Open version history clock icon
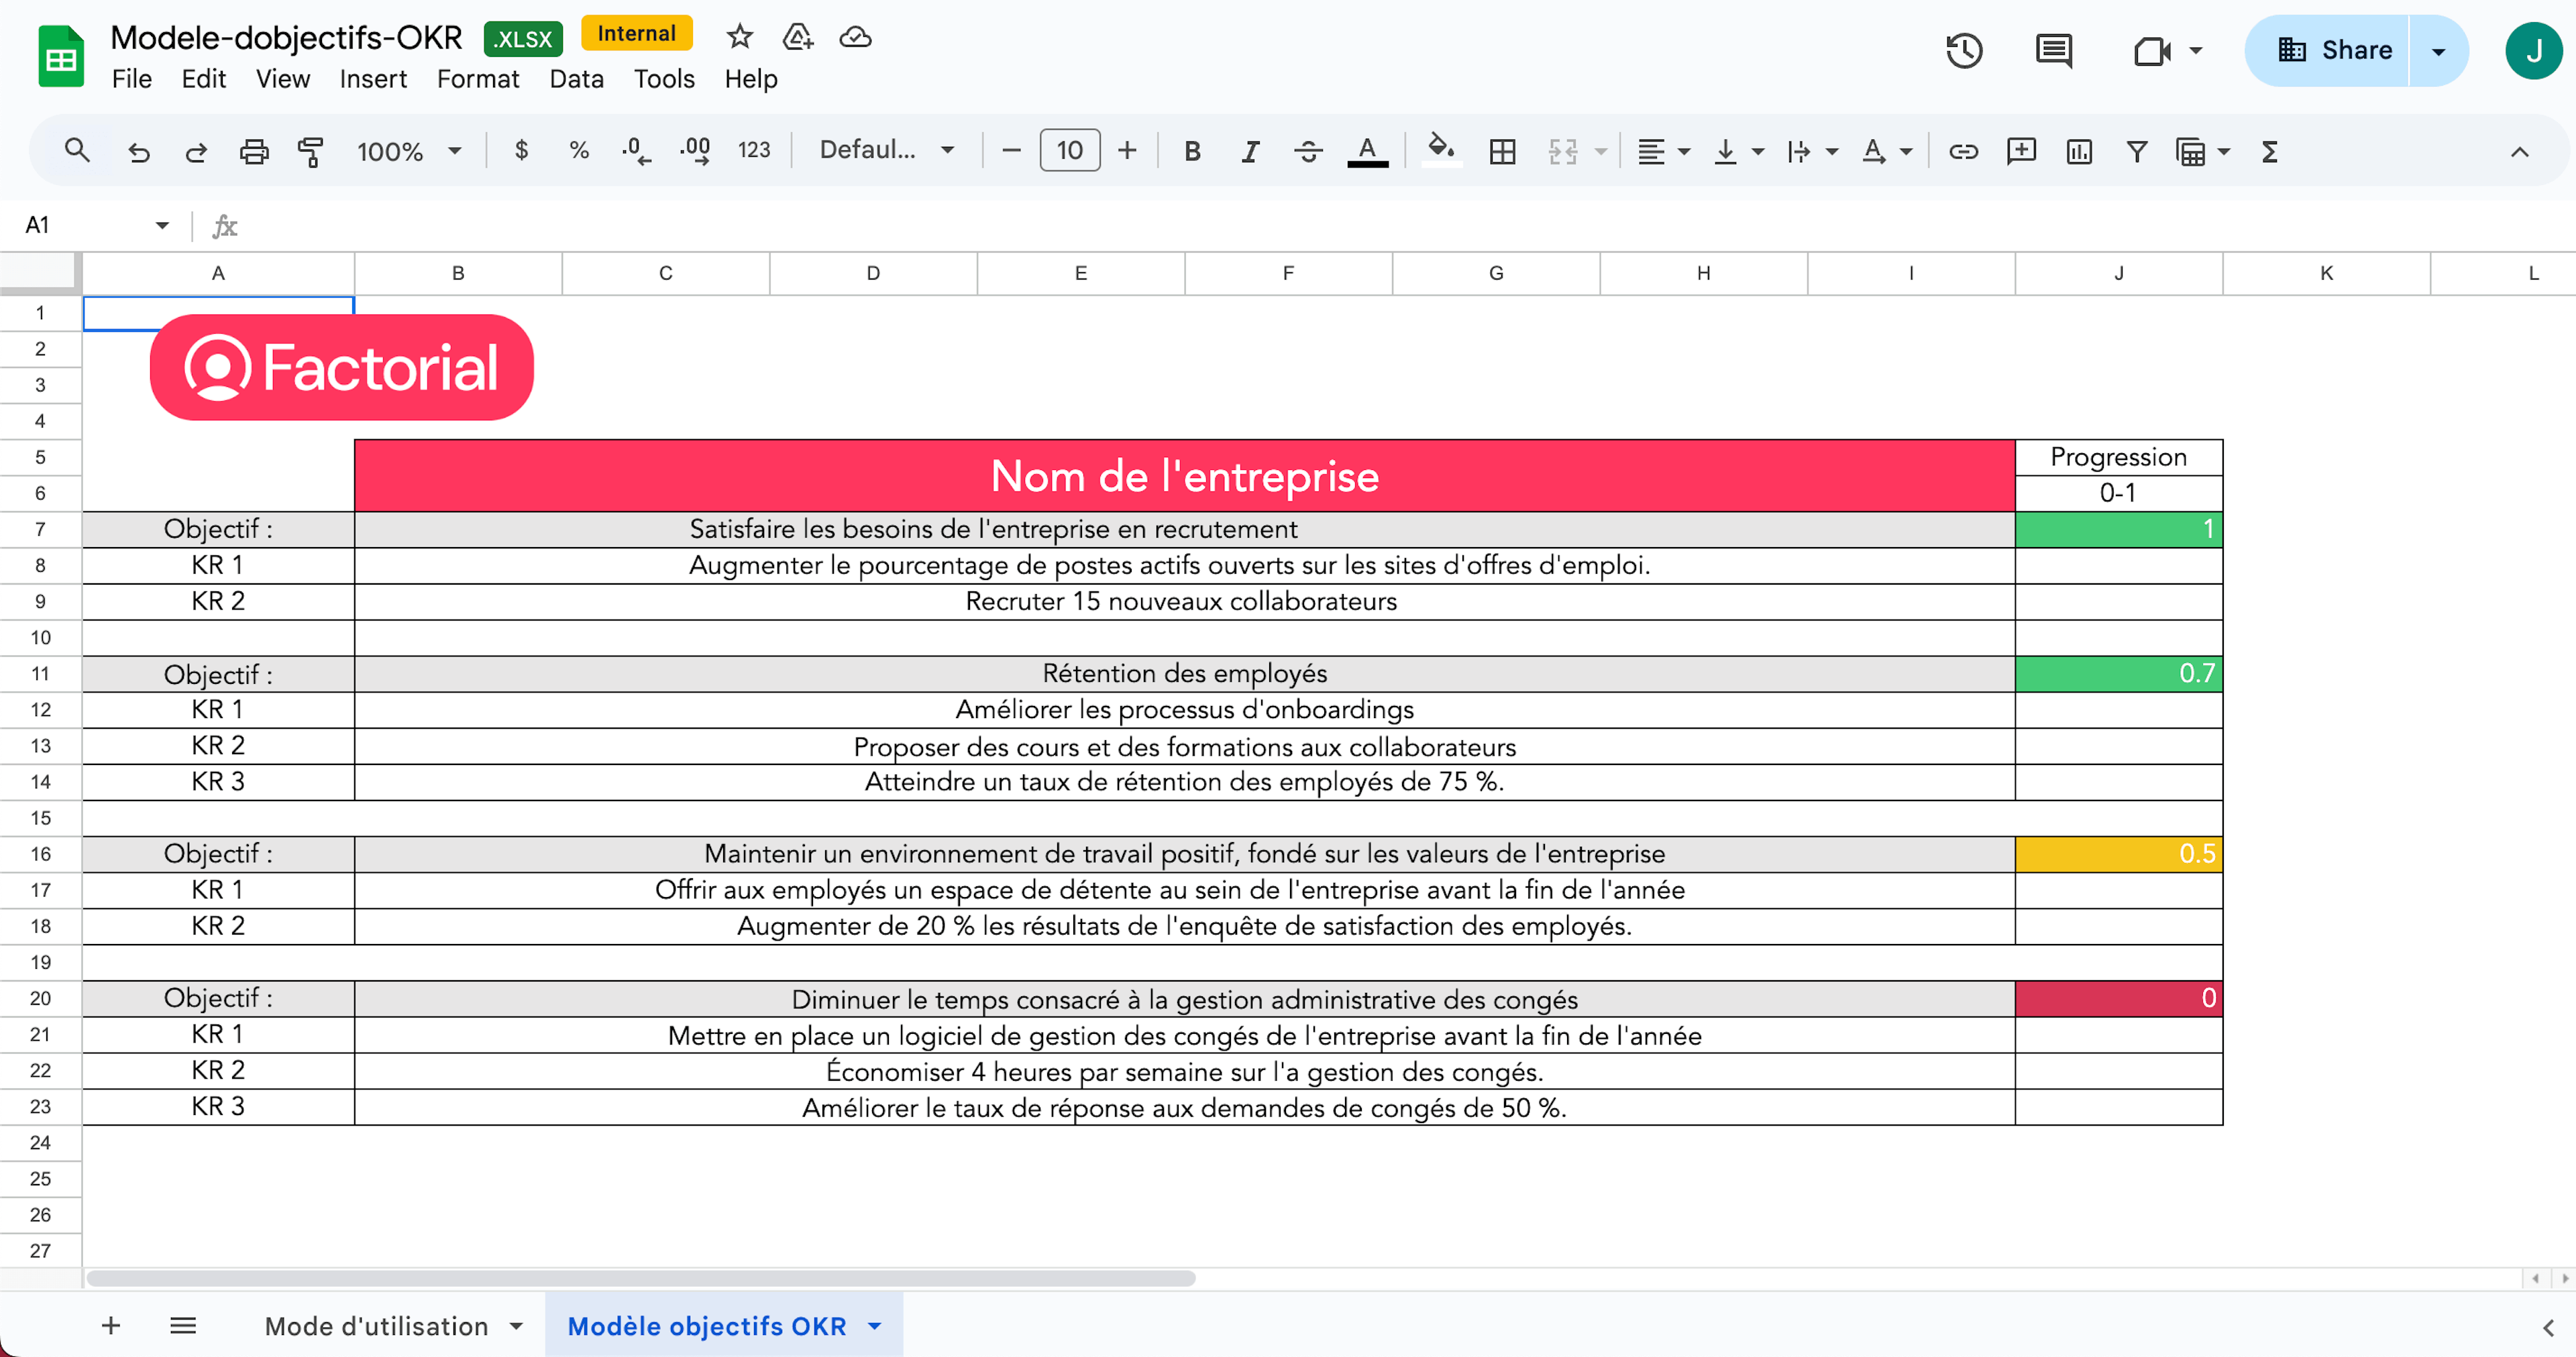This screenshot has height=1357, width=2576. tap(1964, 50)
